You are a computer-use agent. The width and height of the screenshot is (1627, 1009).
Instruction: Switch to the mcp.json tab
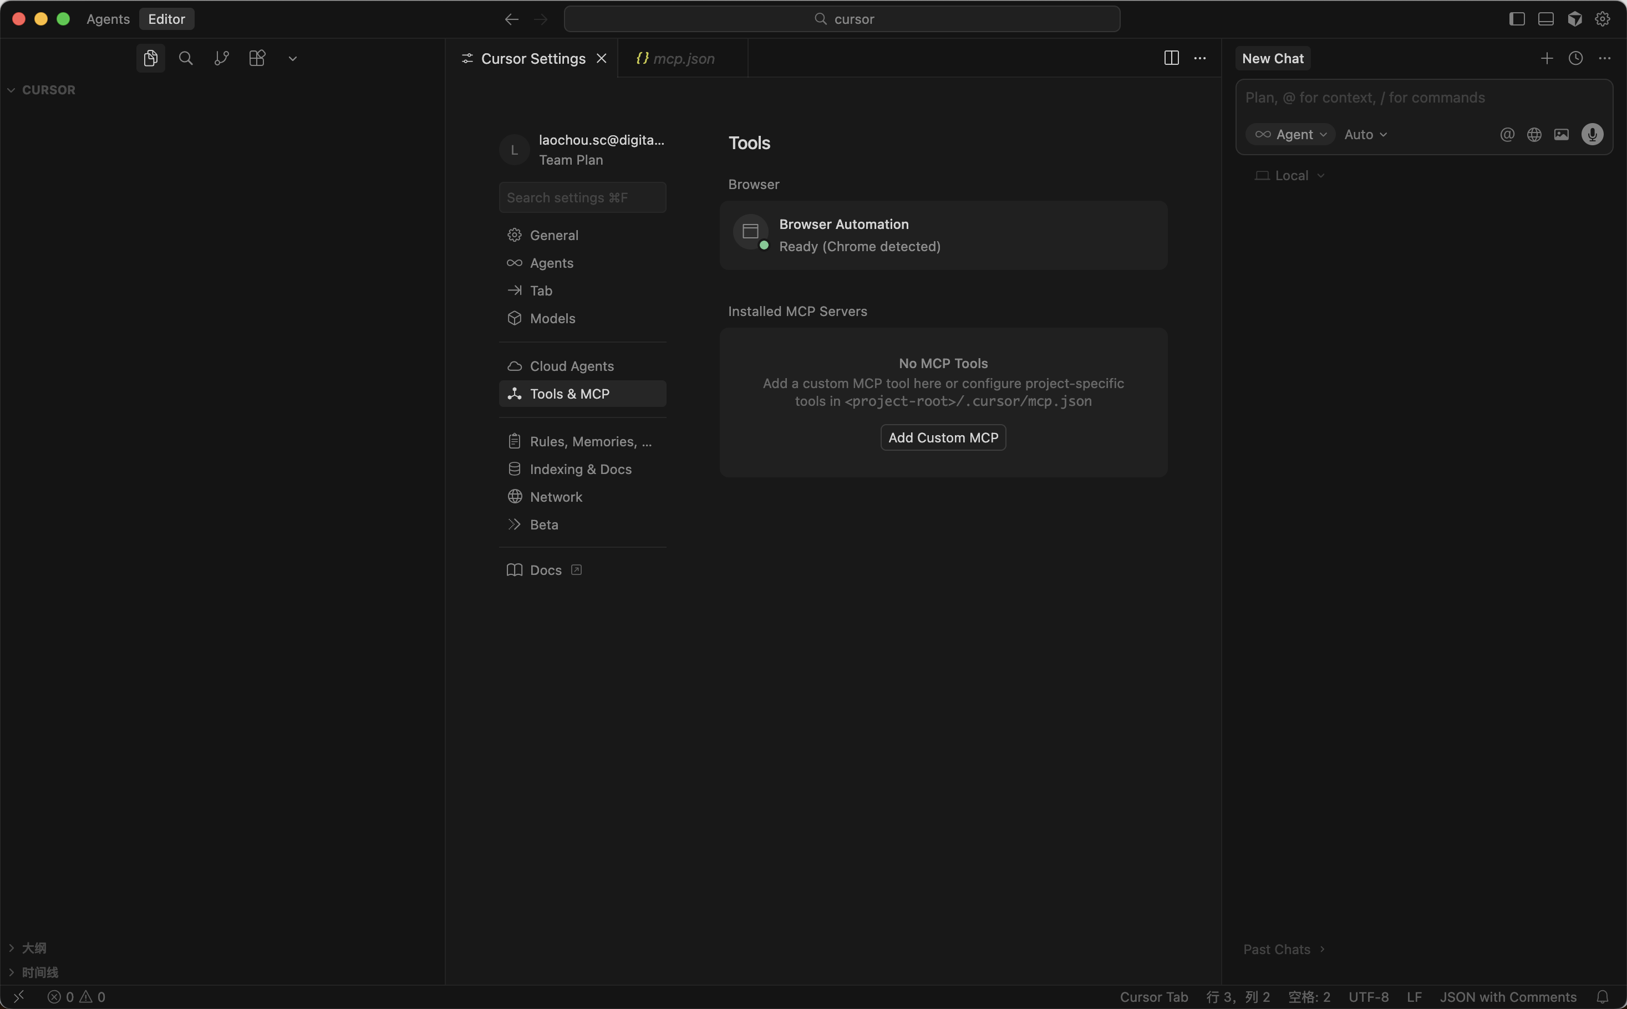pyautogui.click(x=682, y=58)
